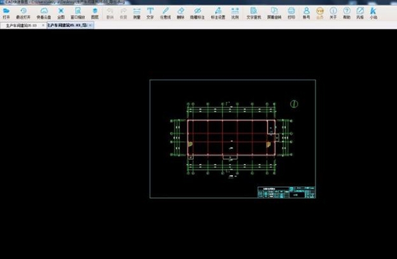Open a file with the 打开 icon
The height and width of the screenshot is (259, 397).
(x=6, y=13)
